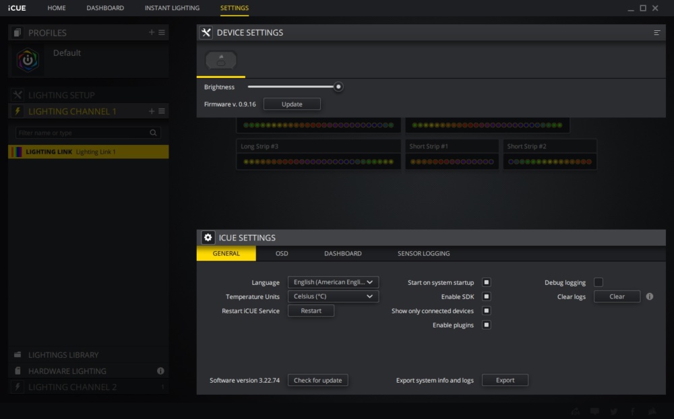The width and height of the screenshot is (674, 419).
Task: Click the Clear logs button
Action: [617, 296]
